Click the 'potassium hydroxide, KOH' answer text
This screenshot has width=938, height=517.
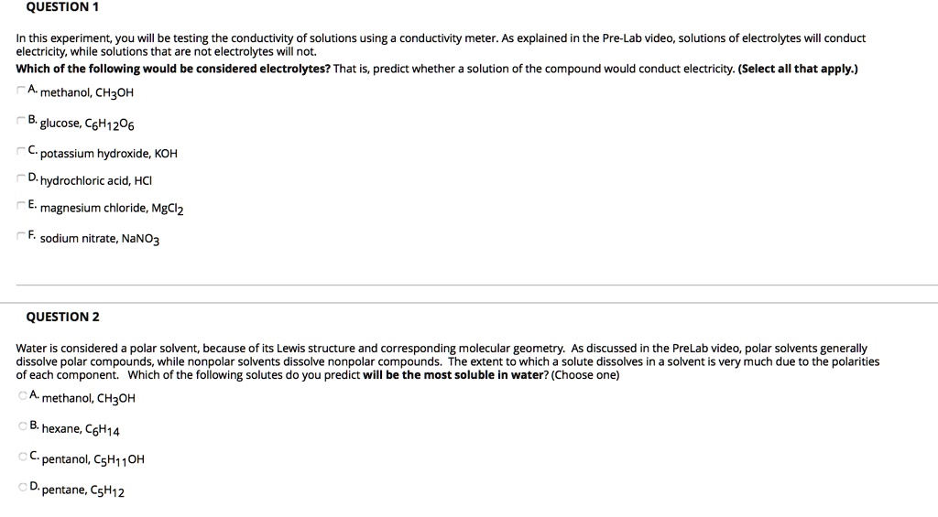pos(108,153)
